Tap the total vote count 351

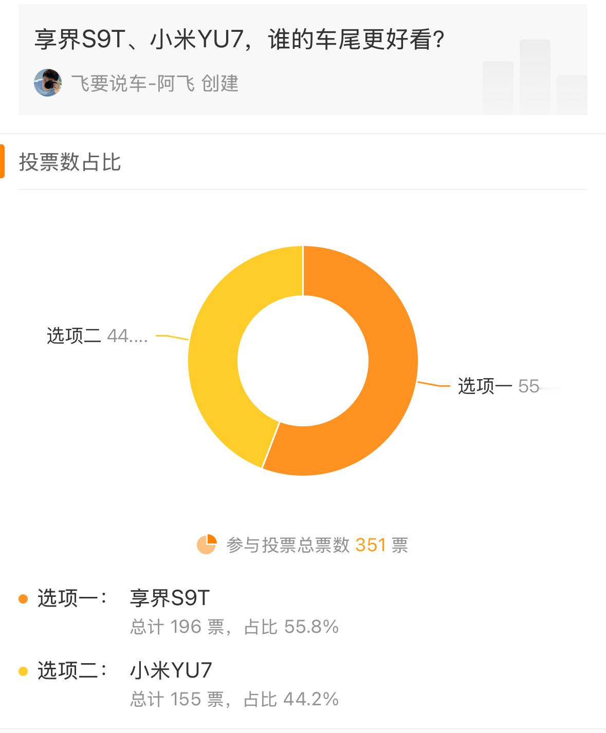[x=370, y=544]
